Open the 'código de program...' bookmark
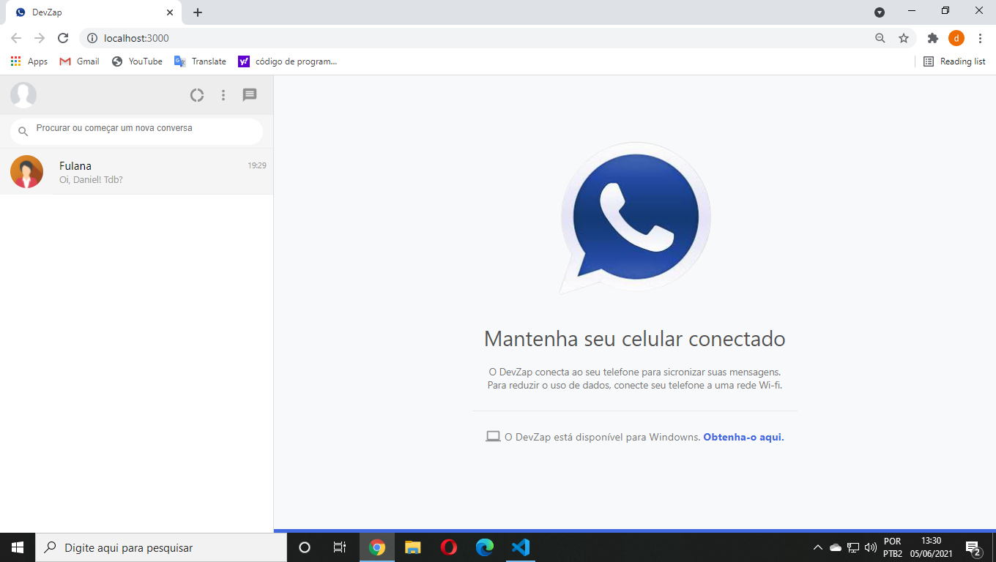996x562 pixels. [288, 61]
